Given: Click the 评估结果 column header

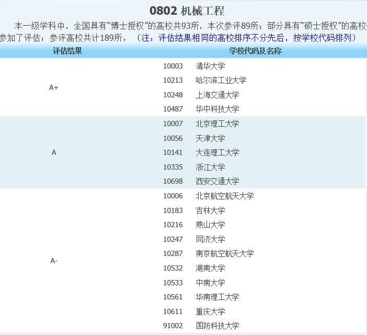Looking at the screenshot, I should pyautogui.click(x=67, y=51).
